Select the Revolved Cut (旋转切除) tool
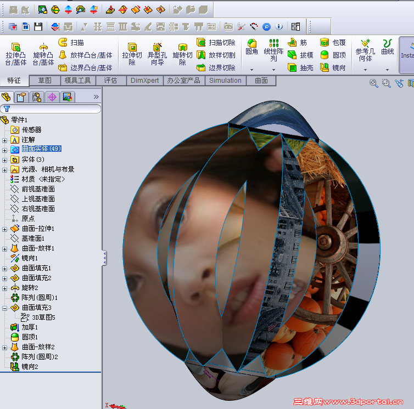Viewport: 414px width, 409px height. point(182,54)
